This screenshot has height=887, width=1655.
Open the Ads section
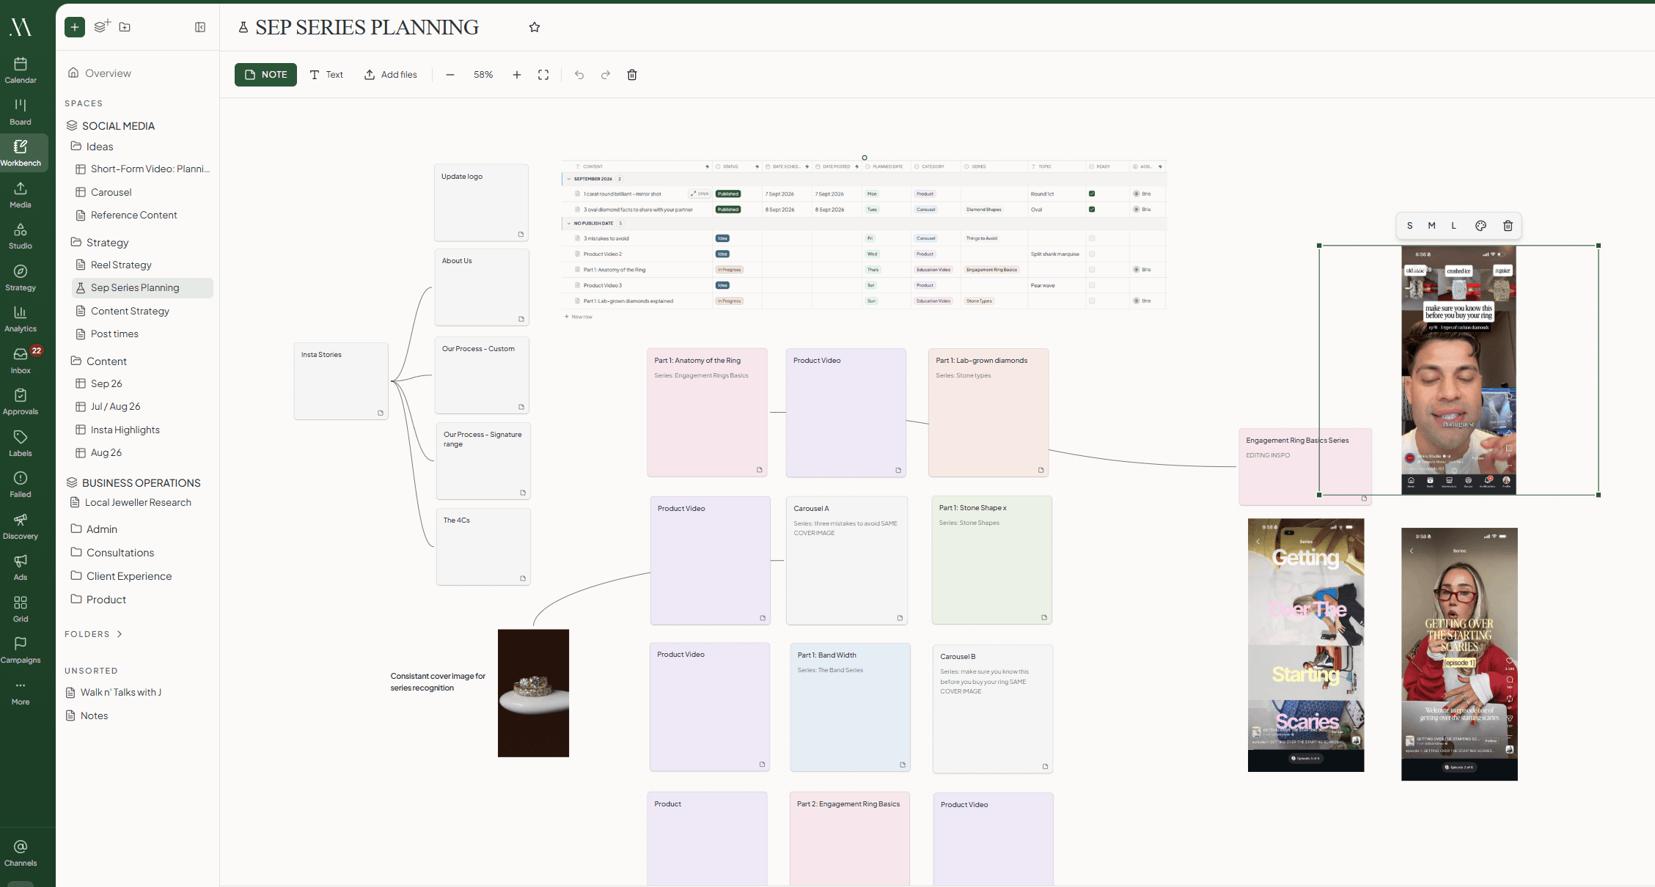tap(21, 567)
